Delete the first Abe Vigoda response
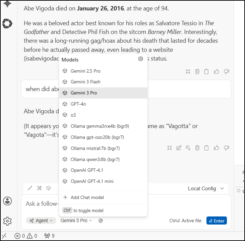 [x=197, y=72]
